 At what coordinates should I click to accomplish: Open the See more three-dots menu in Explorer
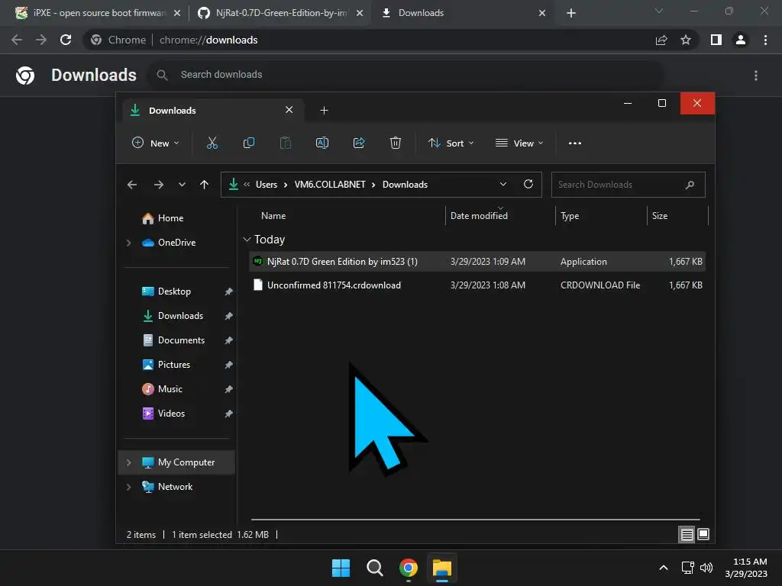[574, 143]
